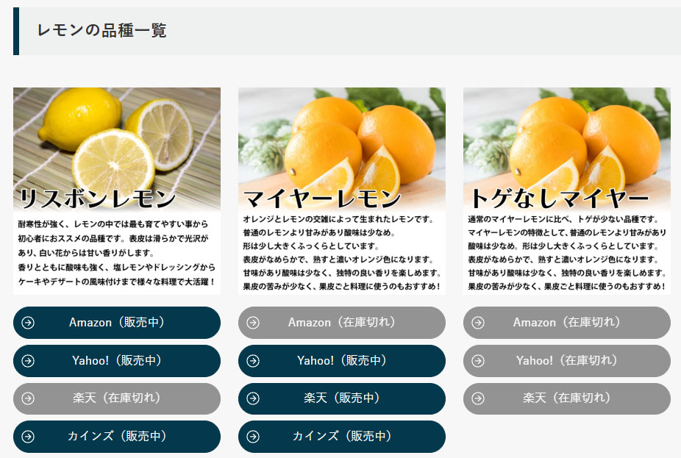Image resolution: width=681 pixels, height=458 pixels.
Task: Click arrow icon on Meyer lemon カインズ button
Action: 253,437
